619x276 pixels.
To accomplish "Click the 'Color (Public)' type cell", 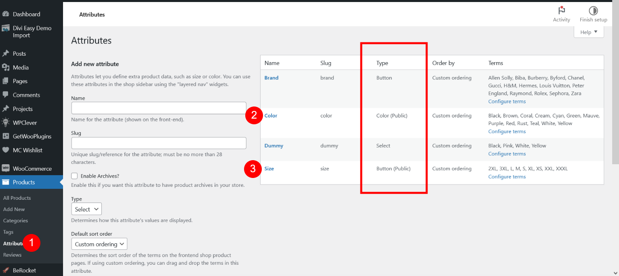I will (392, 116).
